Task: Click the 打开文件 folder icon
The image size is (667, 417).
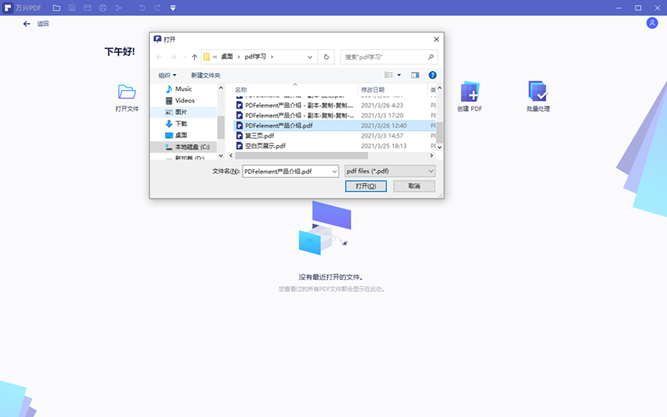Action: pos(127,92)
